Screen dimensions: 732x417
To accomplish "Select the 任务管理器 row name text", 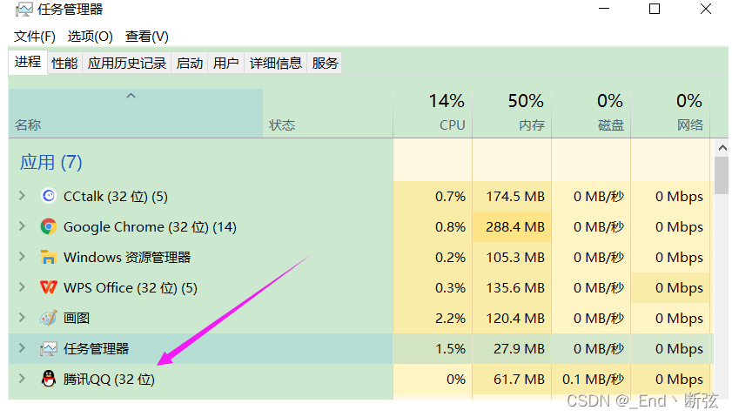I will click(96, 349).
